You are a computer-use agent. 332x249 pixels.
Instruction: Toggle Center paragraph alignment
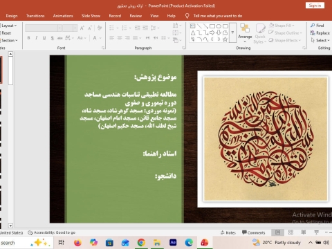point(120,38)
